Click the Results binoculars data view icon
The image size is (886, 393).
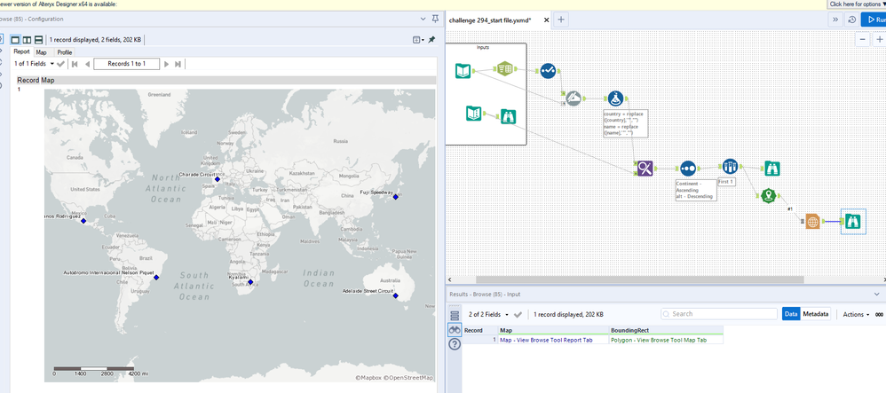455,329
